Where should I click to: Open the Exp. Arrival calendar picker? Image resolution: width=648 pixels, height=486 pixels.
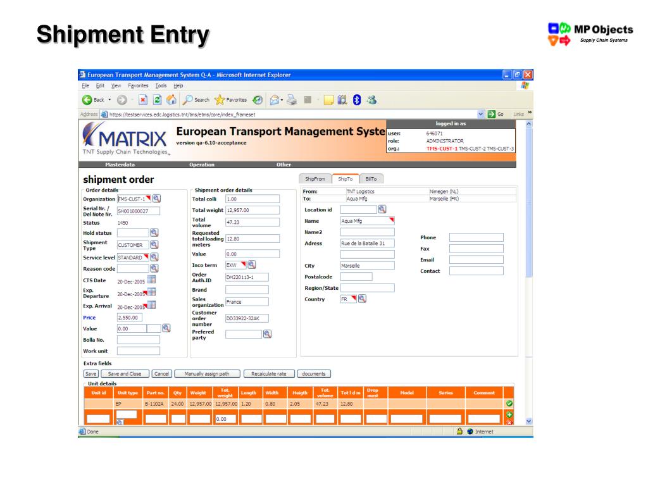(x=151, y=305)
